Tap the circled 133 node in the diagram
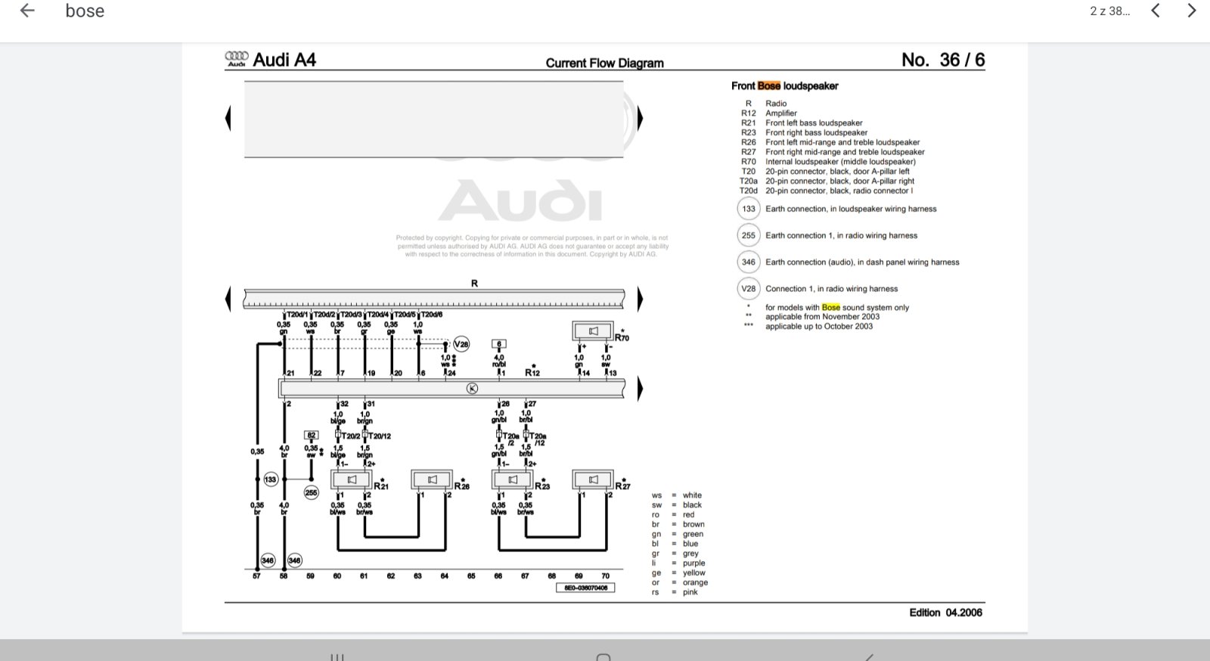This screenshot has height=661, width=1210. [270, 479]
